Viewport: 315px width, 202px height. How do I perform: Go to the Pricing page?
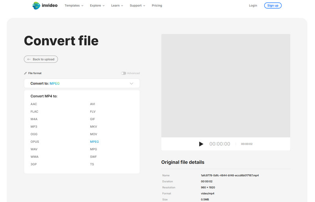point(157,6)
